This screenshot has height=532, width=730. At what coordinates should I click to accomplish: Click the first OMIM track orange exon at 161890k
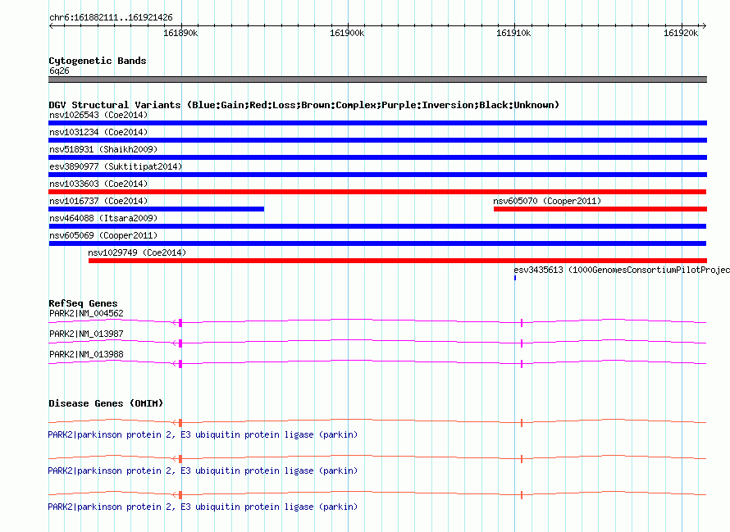180,423
